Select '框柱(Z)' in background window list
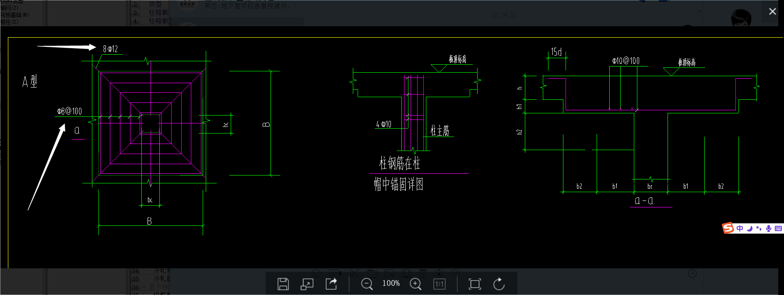 [10, 22]
